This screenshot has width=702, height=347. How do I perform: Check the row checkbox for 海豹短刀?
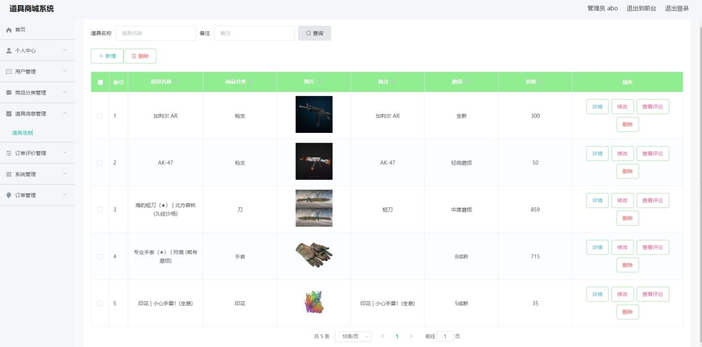[100, 210]
